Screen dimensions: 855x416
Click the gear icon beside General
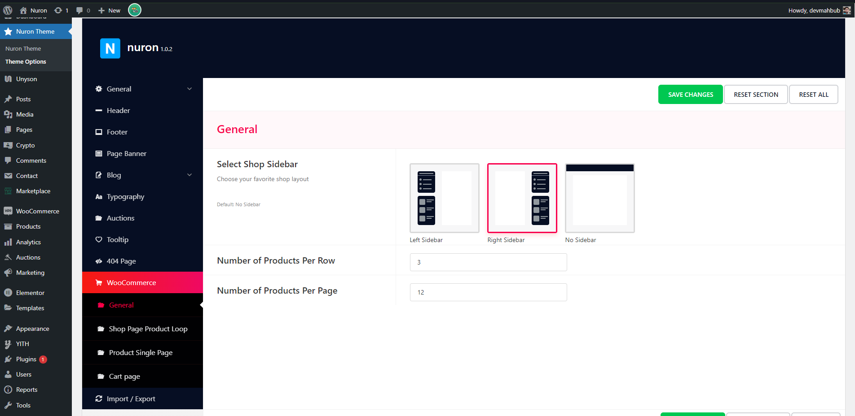(x=99, y=89)
